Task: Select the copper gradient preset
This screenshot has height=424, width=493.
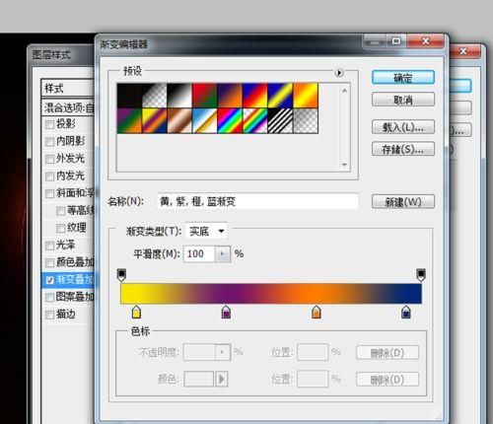Action: coord(179,120)
